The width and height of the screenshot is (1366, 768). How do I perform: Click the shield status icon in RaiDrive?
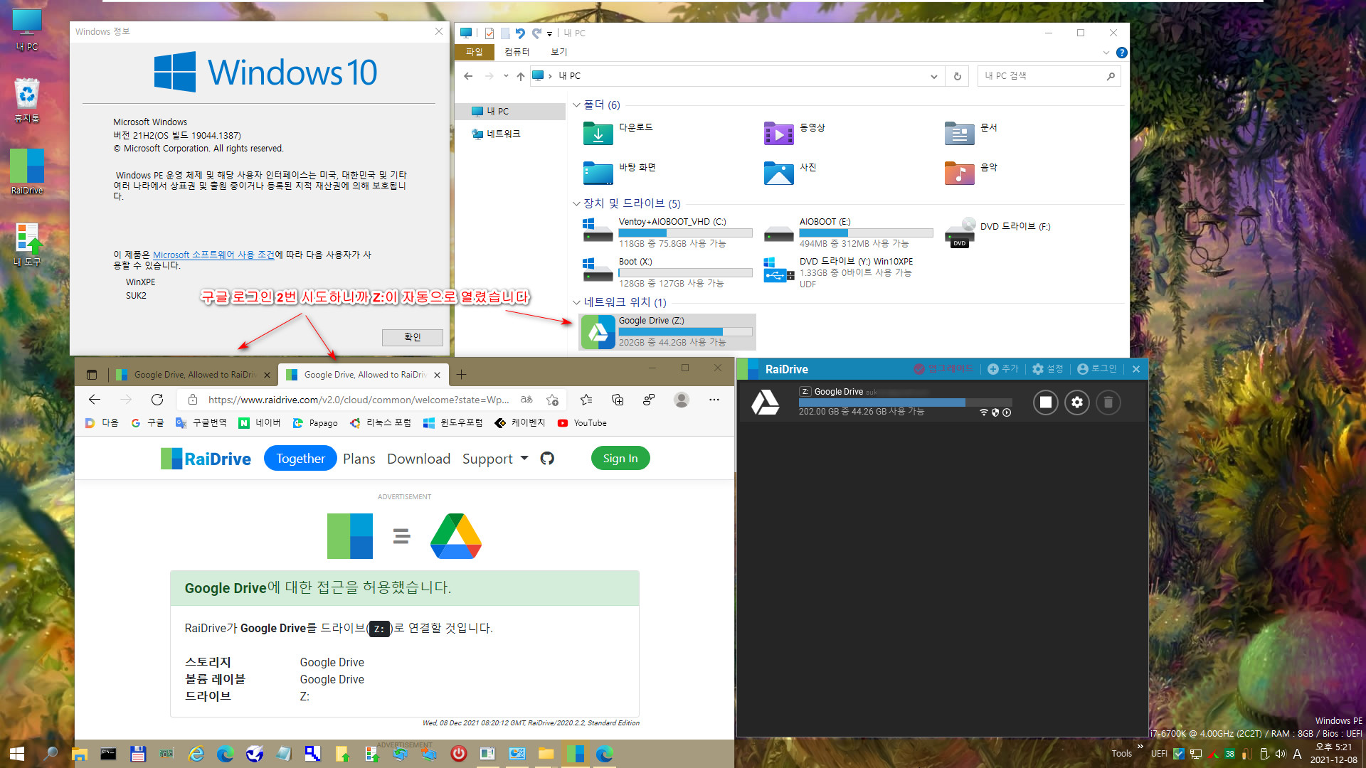(995, 412)
